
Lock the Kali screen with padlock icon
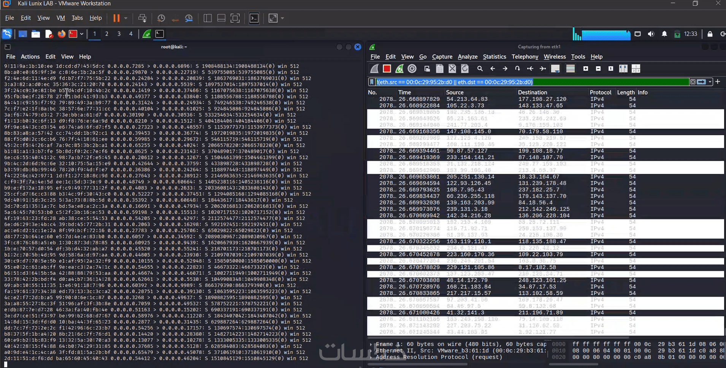pos(710,34)
